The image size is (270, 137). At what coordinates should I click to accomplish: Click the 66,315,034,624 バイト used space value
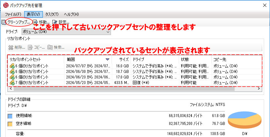point(186,116)
